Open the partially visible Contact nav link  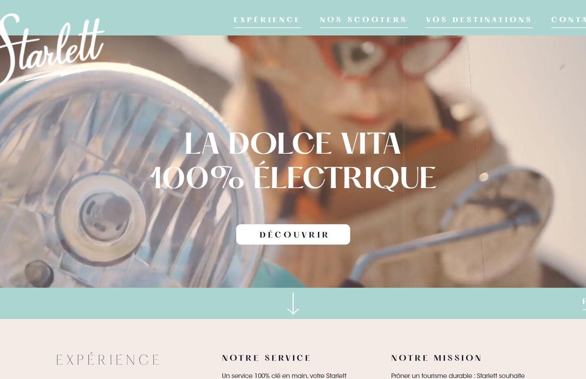click(568, 20)
